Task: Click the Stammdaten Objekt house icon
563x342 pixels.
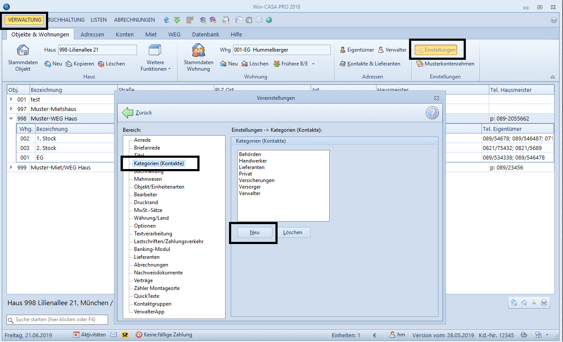Action: pos(23,51)
